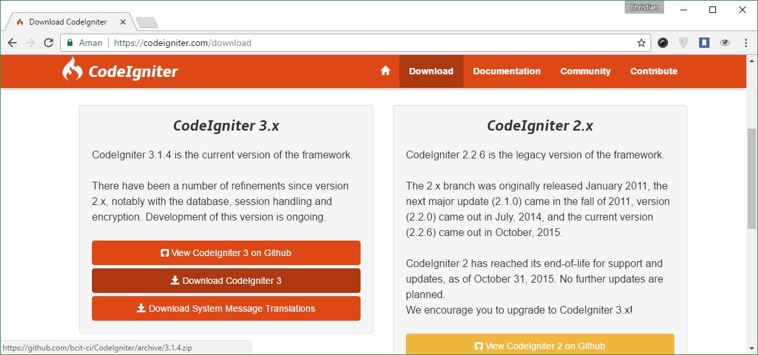758x355 pixels.
Task: Maximize the browser window
Action: click(713, 10)
